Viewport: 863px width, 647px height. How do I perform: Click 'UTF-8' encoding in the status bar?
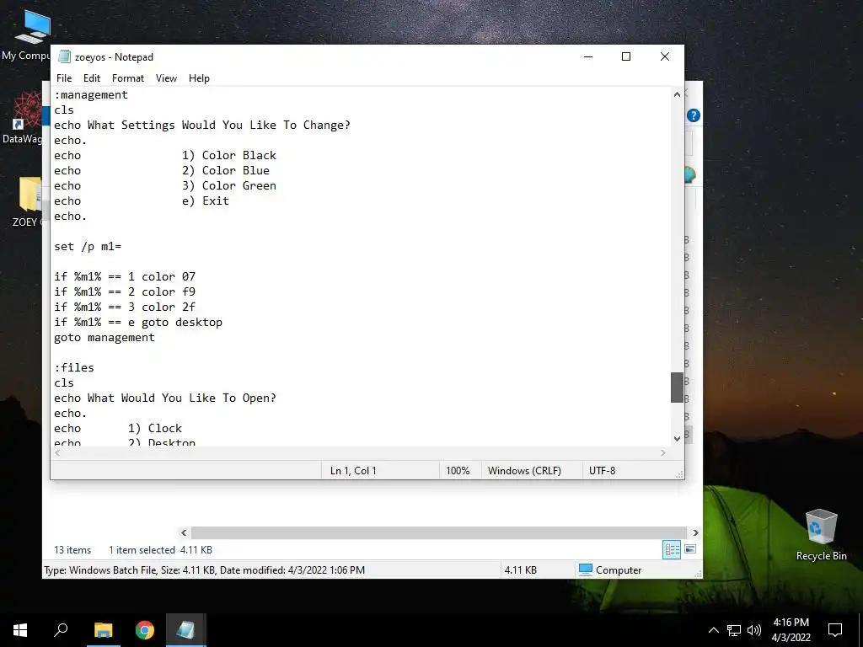[602, 470]
